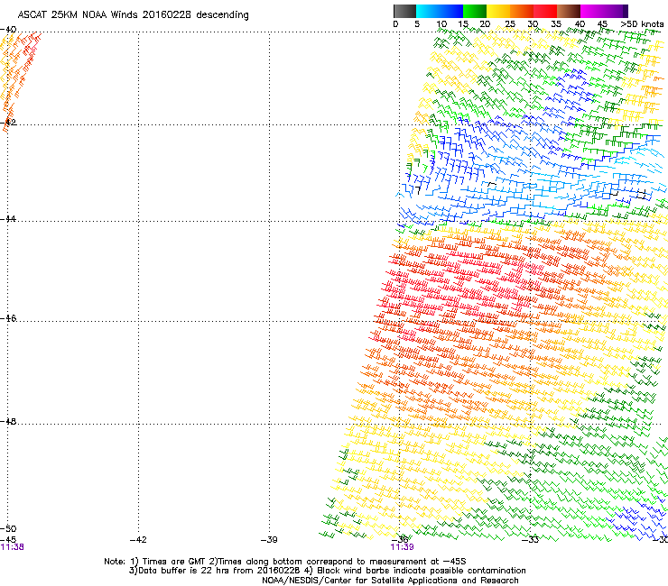The width and height of the screenshot is (668, 586).
Task: Select the brown 35-40 knot legend segment
Action: [x=569, y=11]
